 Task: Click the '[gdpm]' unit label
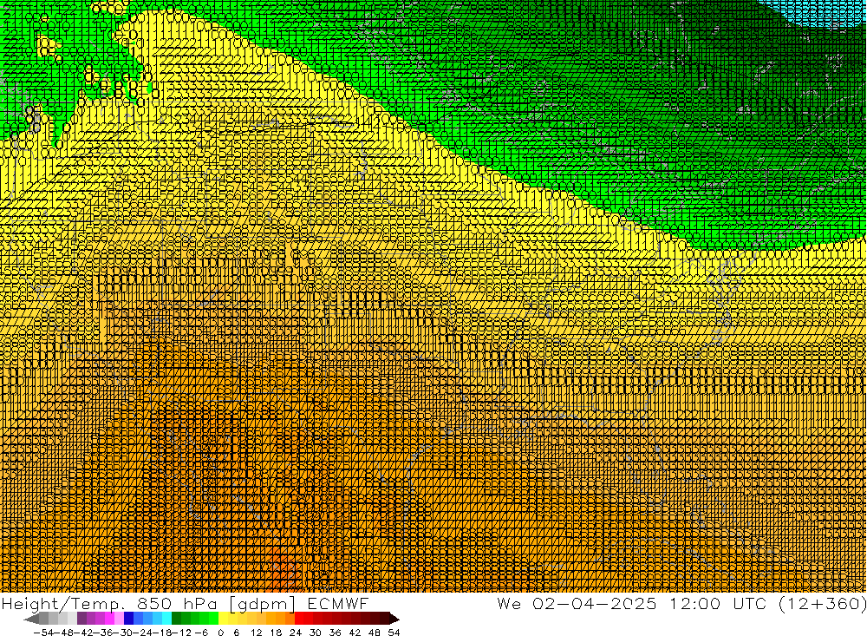click(262, 605)
